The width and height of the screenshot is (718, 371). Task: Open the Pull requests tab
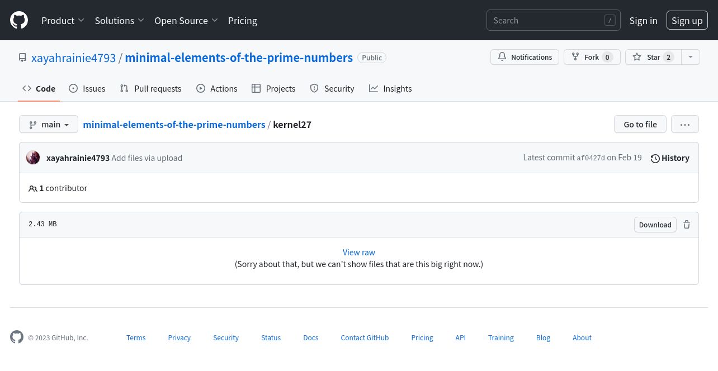pyautogui.click(x=150, y=88)
